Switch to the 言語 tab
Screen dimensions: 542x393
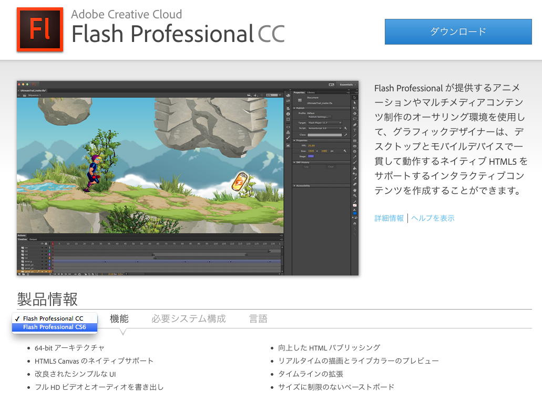click(x=258, y=318)
